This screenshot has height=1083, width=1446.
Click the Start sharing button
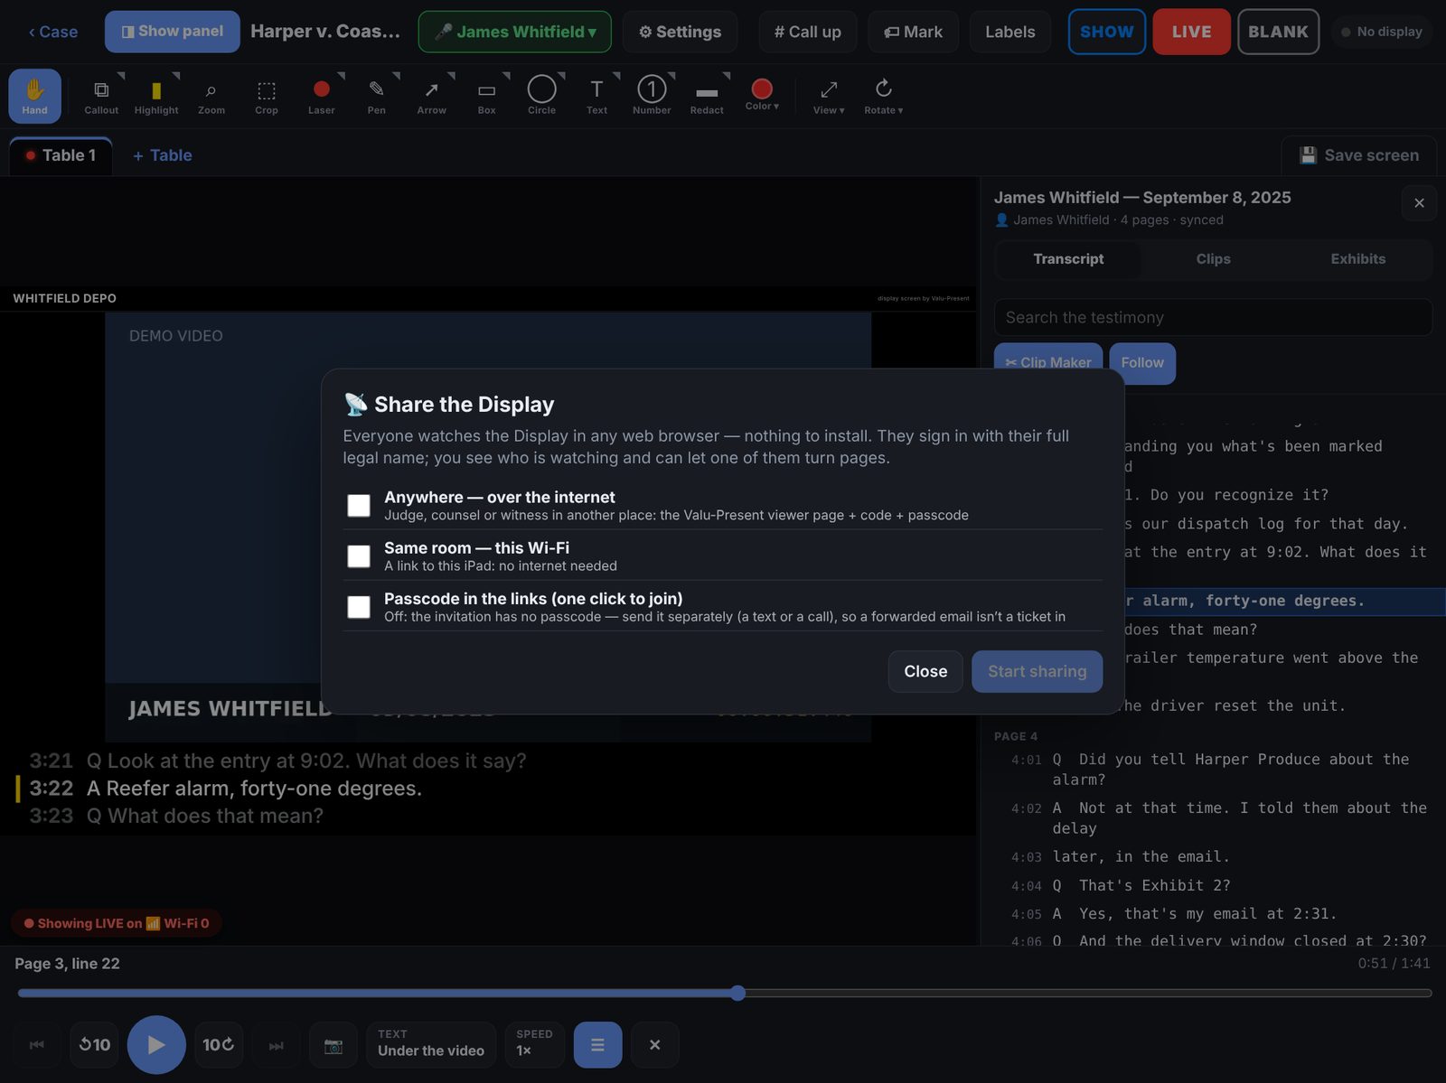coord(1037,671)
